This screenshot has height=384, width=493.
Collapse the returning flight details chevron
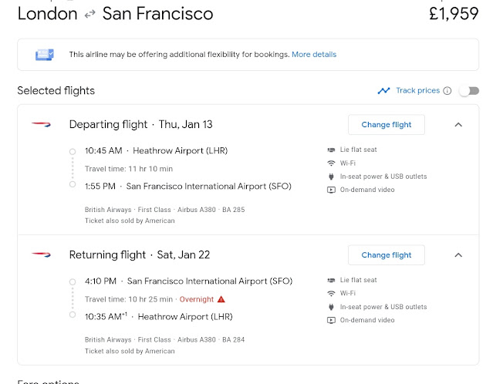click(458, 255)
